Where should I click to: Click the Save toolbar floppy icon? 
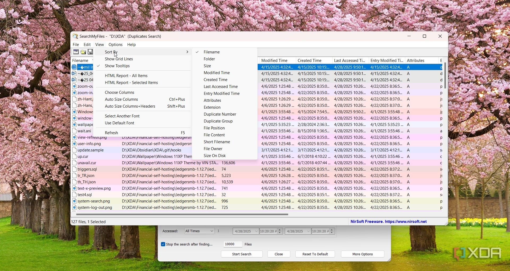(90, 52)
